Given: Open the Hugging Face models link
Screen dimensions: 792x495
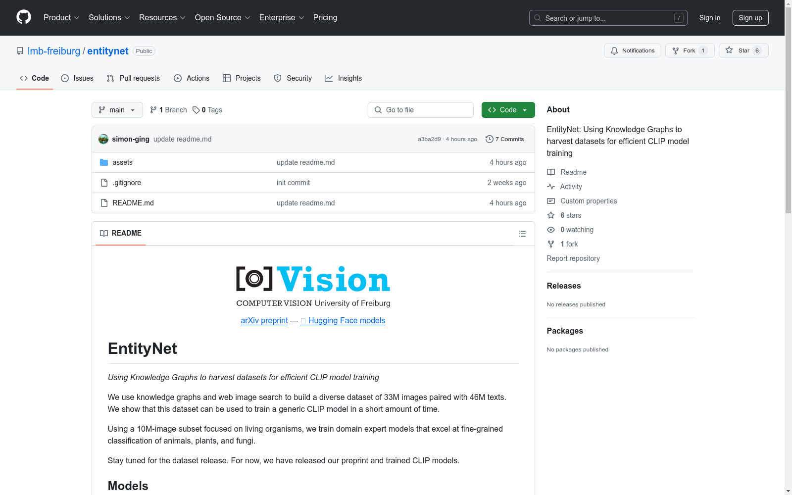Looking at the screenshot, I should 343,321.
